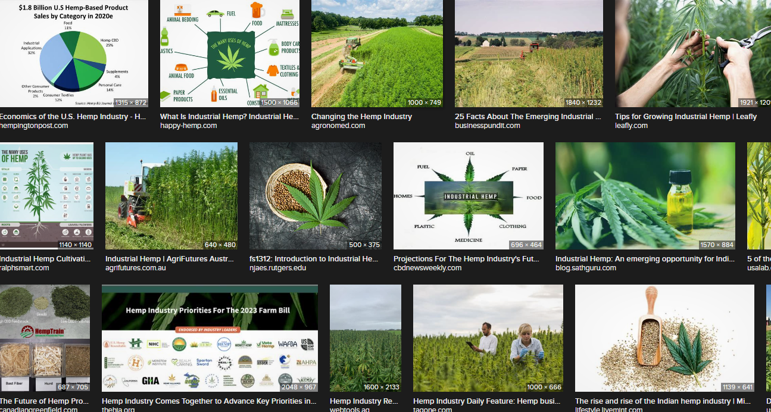This screenshot has width=771, height=412.
Task: Click the '1840 × 1232' size badge
Action: click(x=583, y=102)
